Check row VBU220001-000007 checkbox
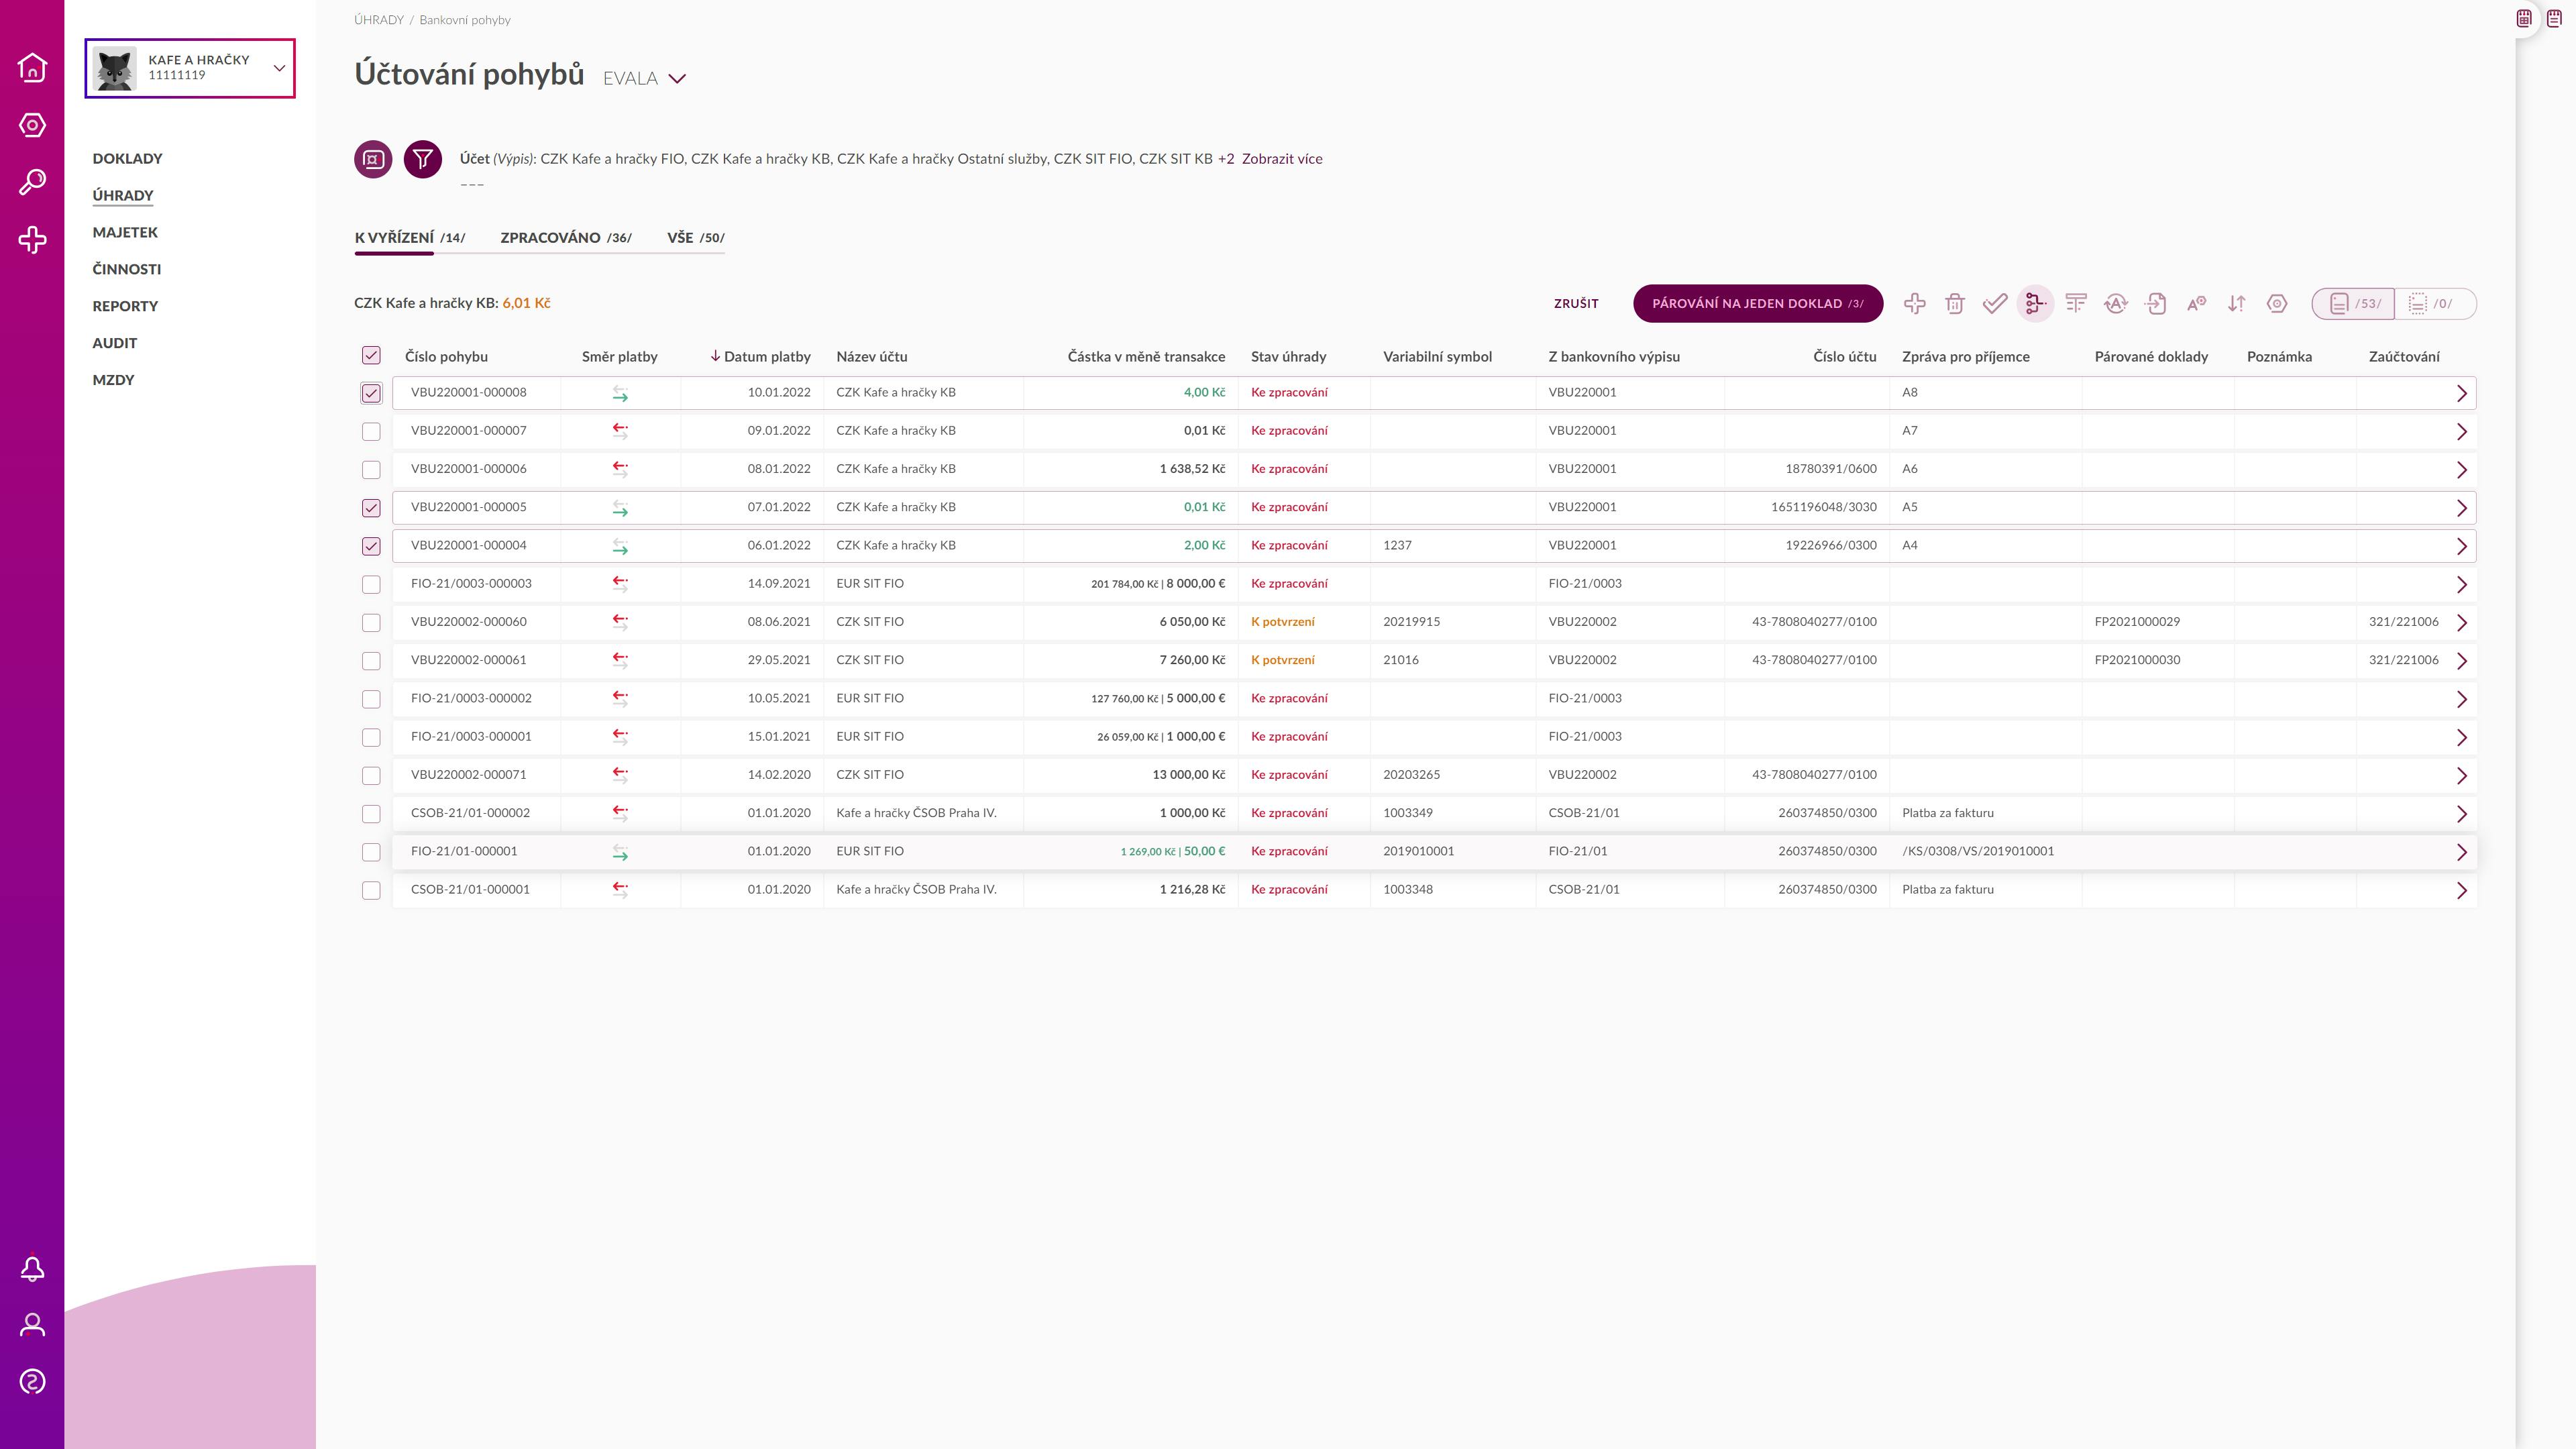This screenshot has height=1449, width=2576. tap(371, 431)
